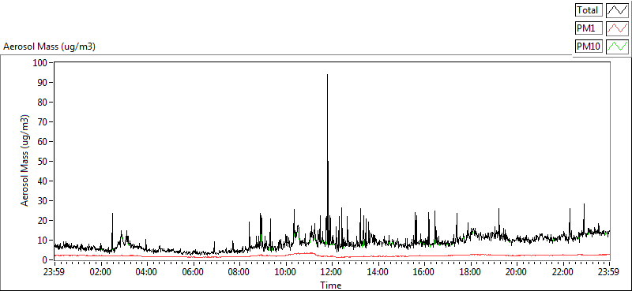Image resolution: width=632 pixels, height=291 pixels.
Task: Click the ending 23:59 time axis label
Action: 609,271
